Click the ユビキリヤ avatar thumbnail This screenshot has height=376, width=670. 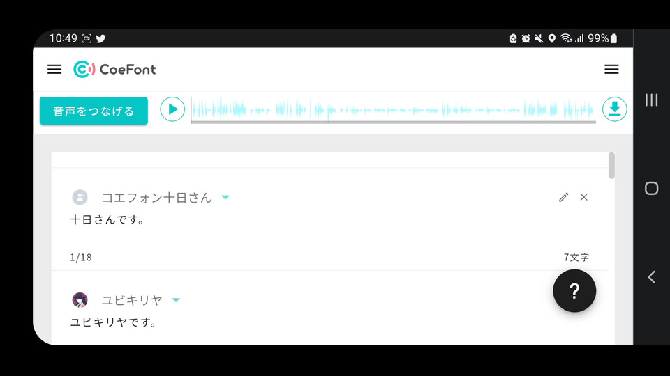point(80,300)
